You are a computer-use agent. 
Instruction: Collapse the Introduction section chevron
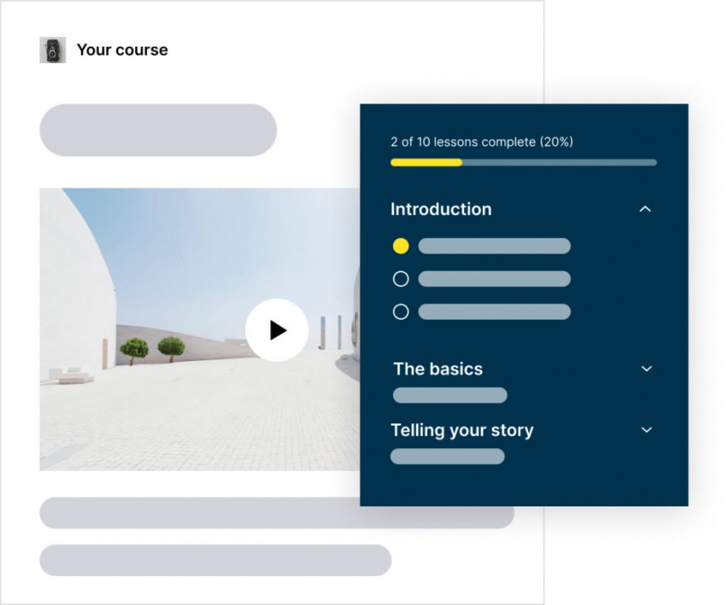point(645,209)
